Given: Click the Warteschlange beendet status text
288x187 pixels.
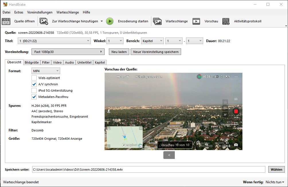Looking at the screenshot, I should pos(21,182).
